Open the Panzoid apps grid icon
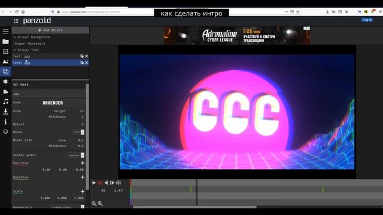383x215 pixels. coord(16,21)
